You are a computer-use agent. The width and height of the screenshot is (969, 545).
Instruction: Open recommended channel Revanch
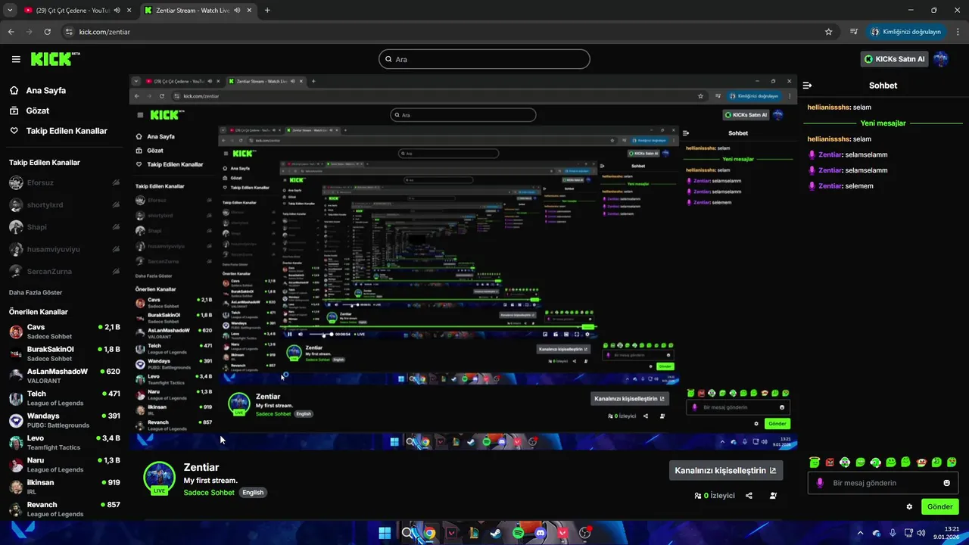64,509
